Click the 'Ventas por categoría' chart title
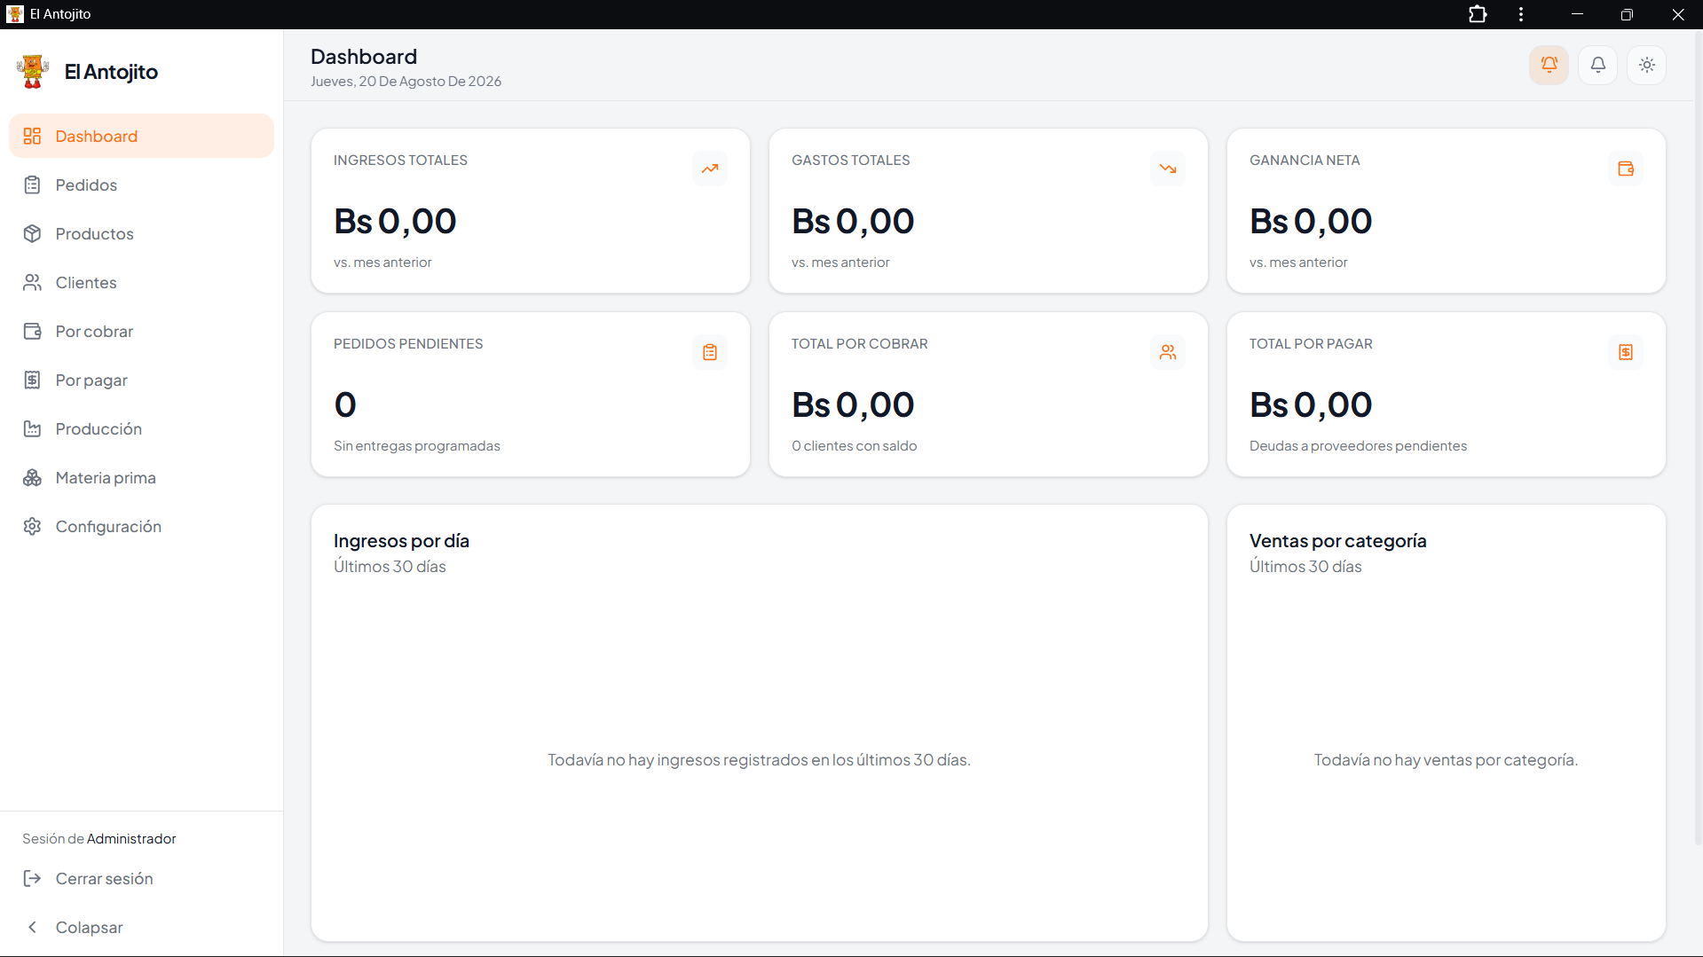 pos(1337,540)
